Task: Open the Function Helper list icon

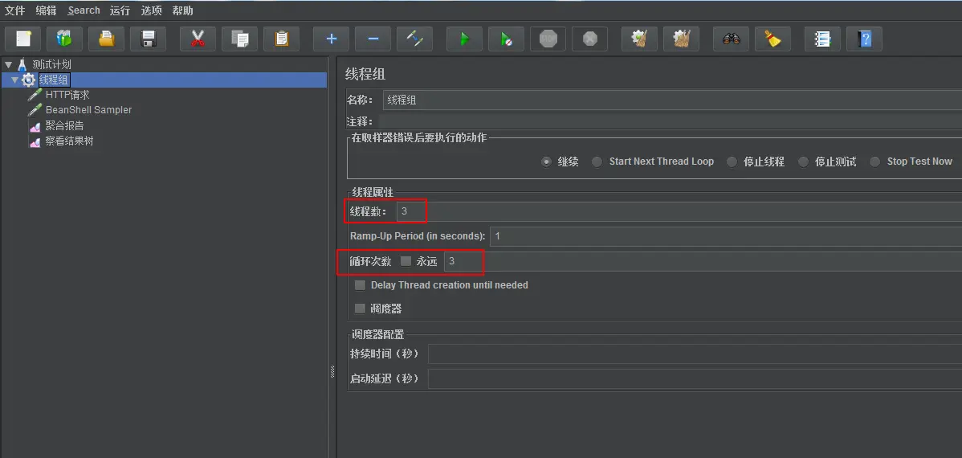Action: pyautogui.click(x=822, y=39)
